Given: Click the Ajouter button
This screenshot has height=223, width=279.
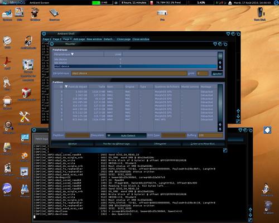Looking at the screenshot, I should (x=217, y=74).
